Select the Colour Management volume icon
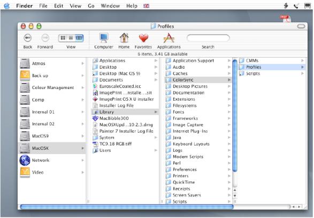Viewport: 314px width, 218px height. coord(25,87)
